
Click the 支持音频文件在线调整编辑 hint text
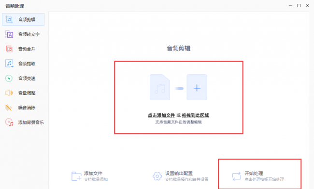tap(178, 122)
